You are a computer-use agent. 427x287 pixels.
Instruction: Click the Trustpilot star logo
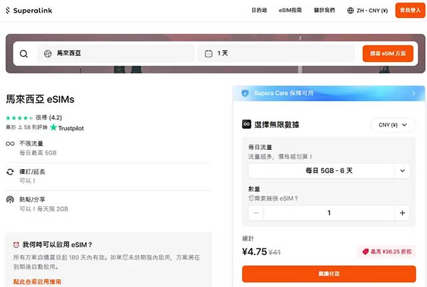pyautogui.click(x=53, y=127)
